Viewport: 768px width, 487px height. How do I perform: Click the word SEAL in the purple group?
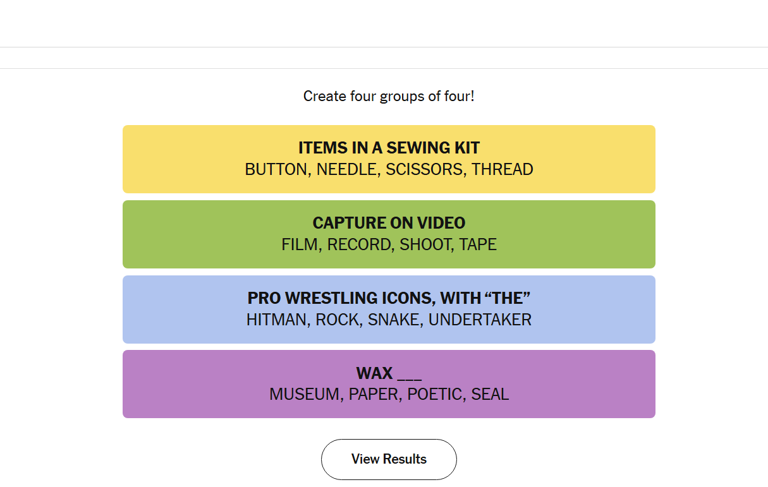[x=490, y=394]
